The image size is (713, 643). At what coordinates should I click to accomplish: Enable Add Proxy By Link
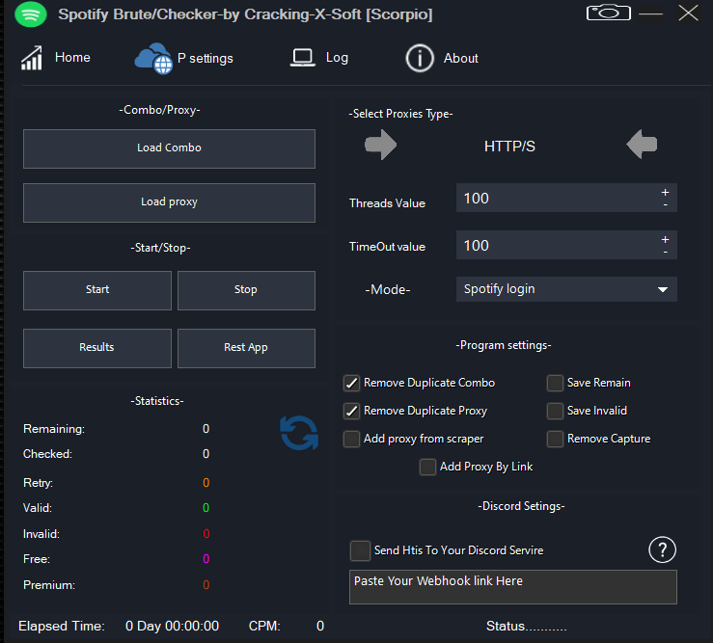427,467
